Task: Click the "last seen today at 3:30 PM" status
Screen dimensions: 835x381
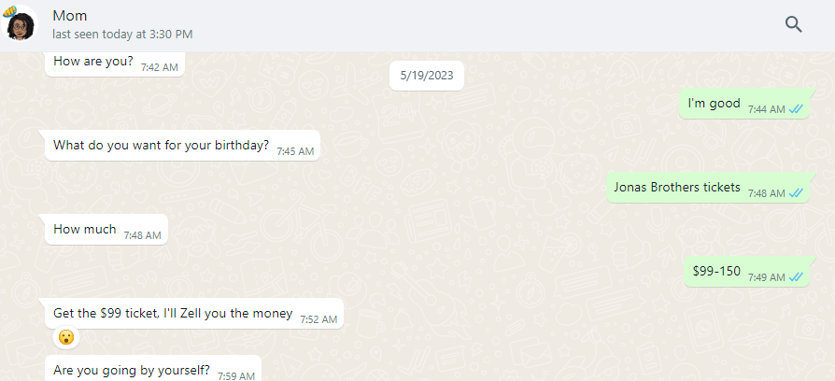Action: click(x=122, y=35)
